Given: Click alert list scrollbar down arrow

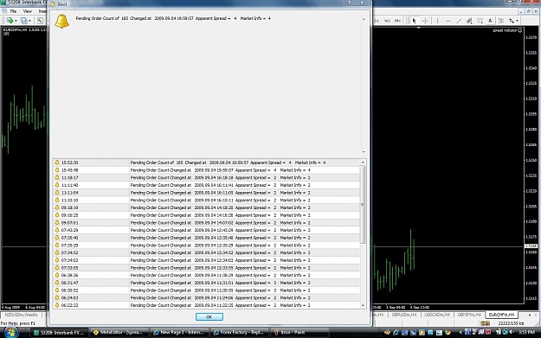Looking at the screenshot, I should 363,306.
